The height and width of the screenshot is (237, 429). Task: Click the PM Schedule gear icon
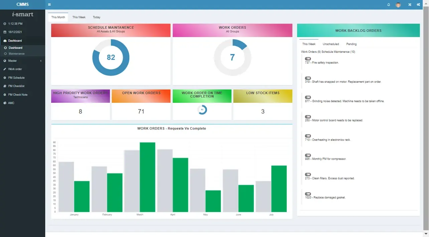pyautogui.click(x=5, y=78)
